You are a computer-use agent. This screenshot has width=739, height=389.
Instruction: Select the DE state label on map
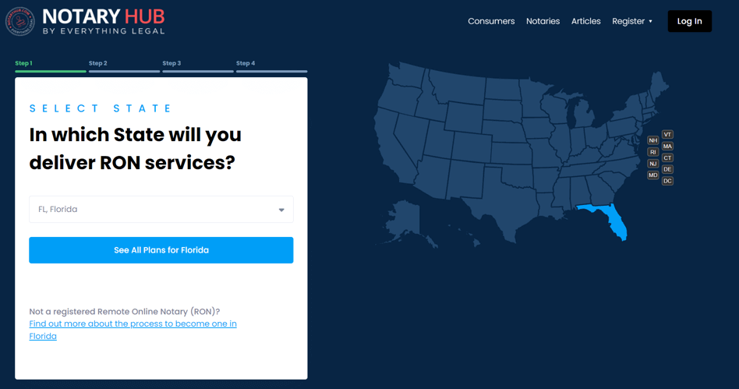pos(667,169)
